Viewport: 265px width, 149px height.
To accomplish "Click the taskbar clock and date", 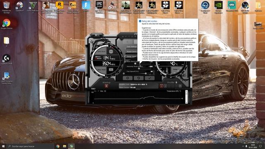I will [253, 146].
